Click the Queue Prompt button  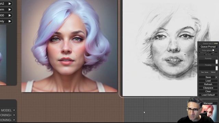[208, 47]
